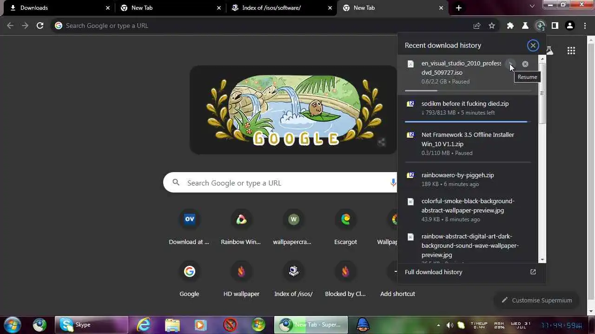Open the Index of /isos/ shortcut

[293, 279]
